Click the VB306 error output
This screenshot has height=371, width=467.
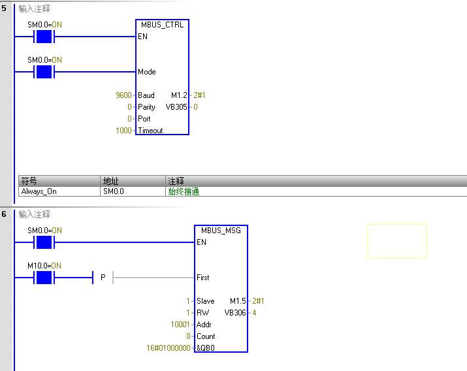(x=235, y=313)
